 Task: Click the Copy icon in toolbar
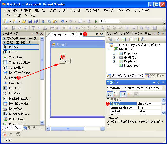pyautogui.click(x=49, y=21)
